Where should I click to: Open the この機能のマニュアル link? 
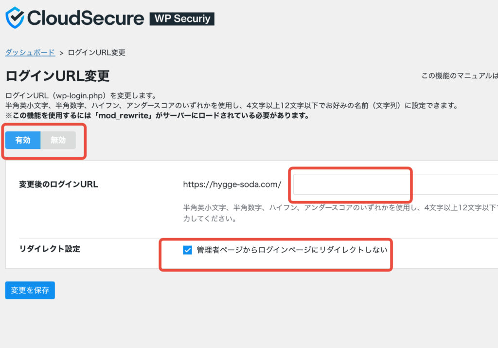[x=460, y=75]
